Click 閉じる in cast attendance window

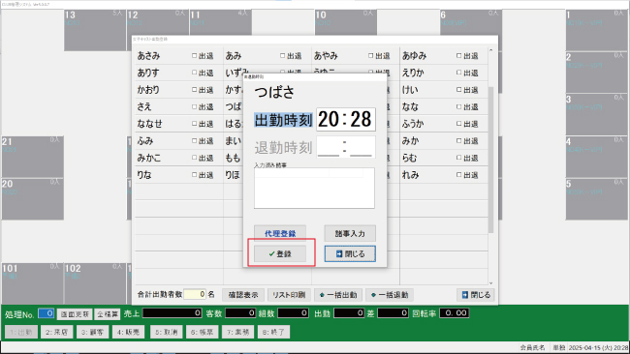(476, 295)
